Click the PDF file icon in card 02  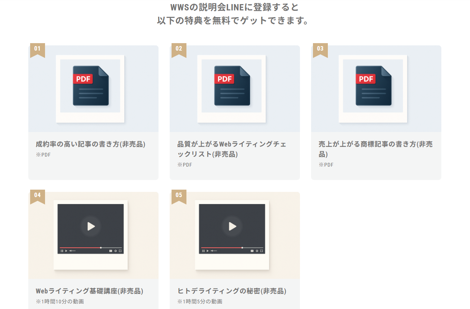232,86
